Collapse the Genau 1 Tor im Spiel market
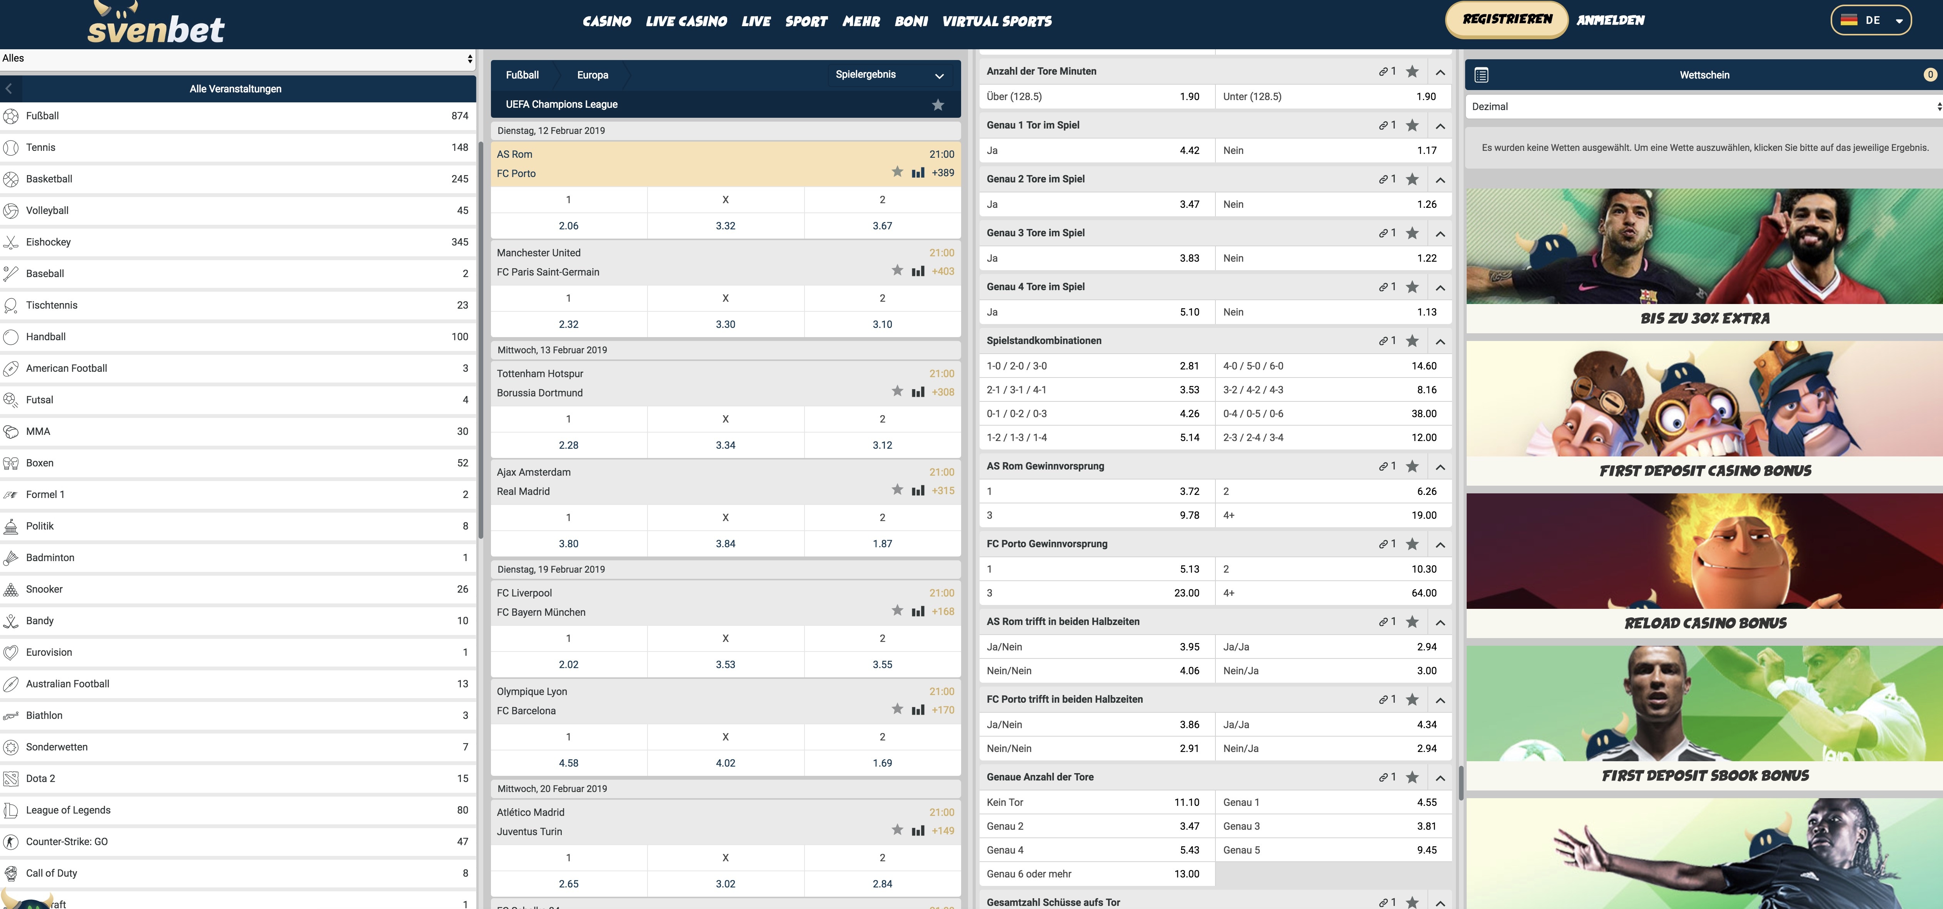 1441,125
